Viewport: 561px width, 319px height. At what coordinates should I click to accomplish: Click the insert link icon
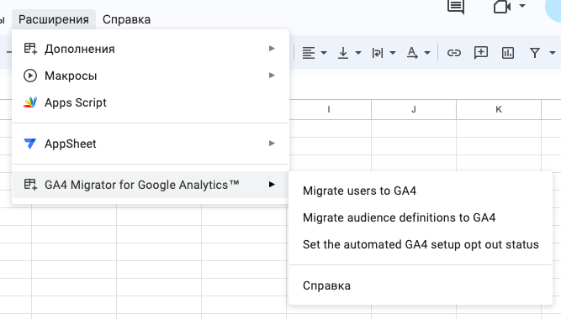453,53
